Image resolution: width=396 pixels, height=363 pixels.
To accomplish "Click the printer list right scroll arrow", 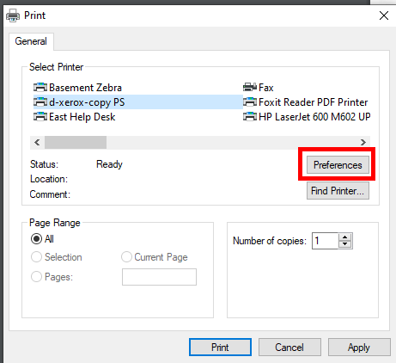I will pos(363,142).
